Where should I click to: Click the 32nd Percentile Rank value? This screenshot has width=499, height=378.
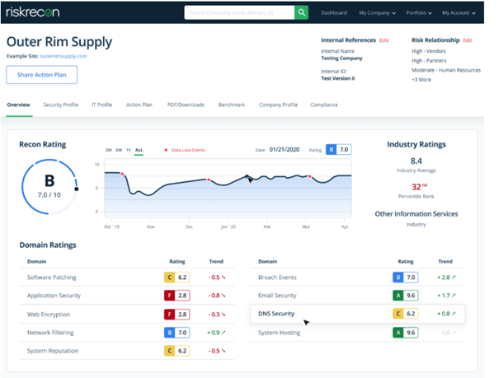(419, 186)
